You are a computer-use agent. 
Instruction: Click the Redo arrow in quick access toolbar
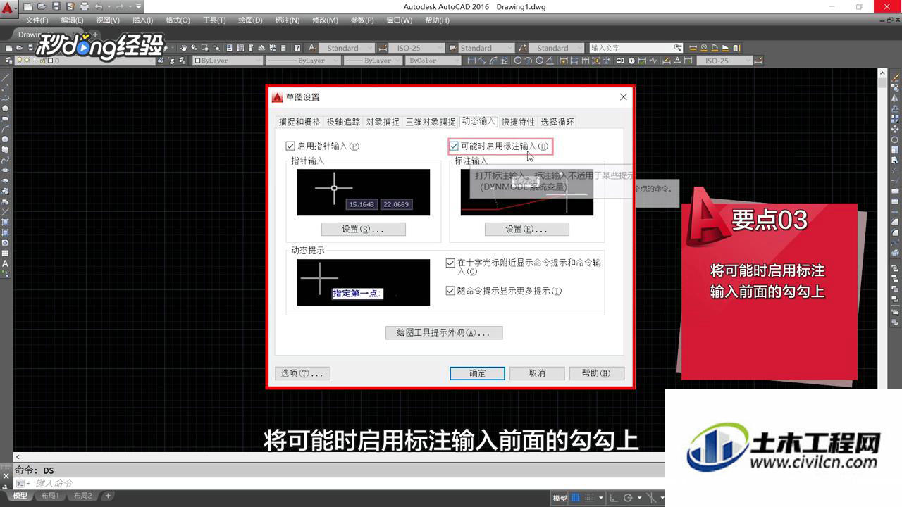click(x=120, y=6)
